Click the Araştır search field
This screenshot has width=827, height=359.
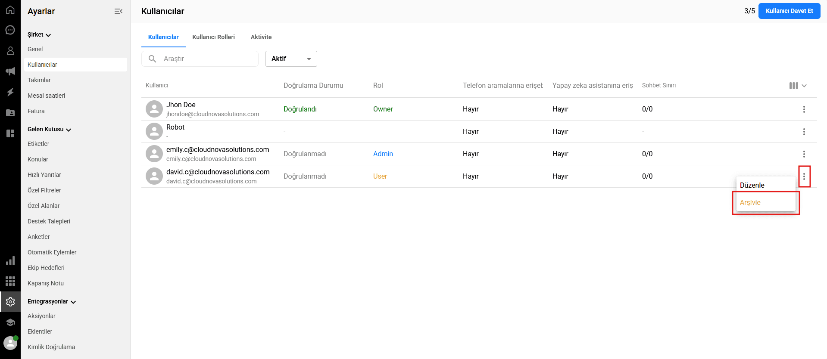[x=200, y=59]
